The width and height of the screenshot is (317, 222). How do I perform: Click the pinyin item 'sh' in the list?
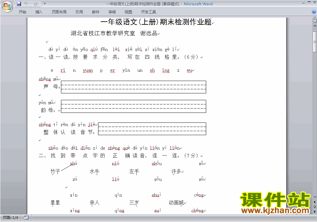click(x=152, y=70)
